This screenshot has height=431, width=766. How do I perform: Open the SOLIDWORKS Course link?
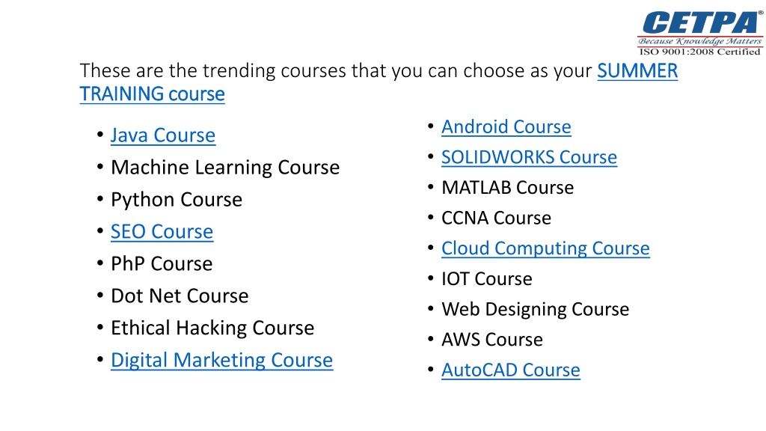point(529,157)
